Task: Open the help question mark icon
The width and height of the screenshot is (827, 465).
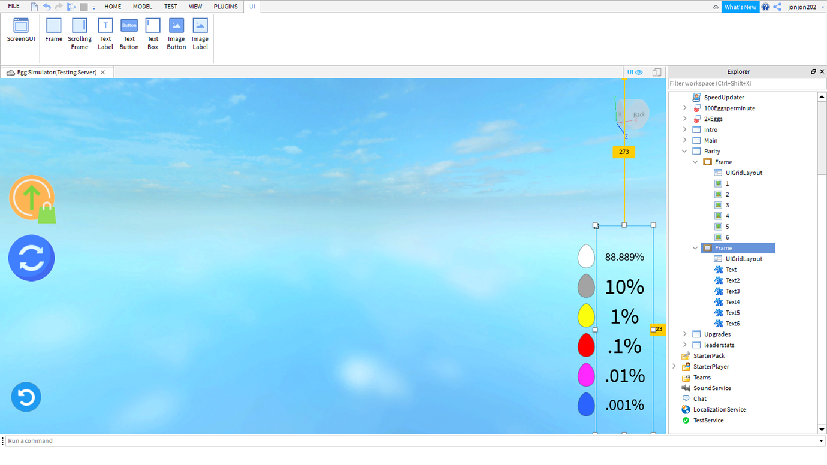Action: [x=765, y=7]
